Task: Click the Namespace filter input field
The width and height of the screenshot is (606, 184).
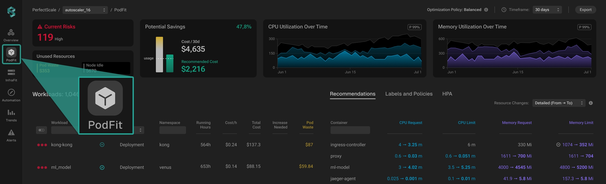Action: 173,130
